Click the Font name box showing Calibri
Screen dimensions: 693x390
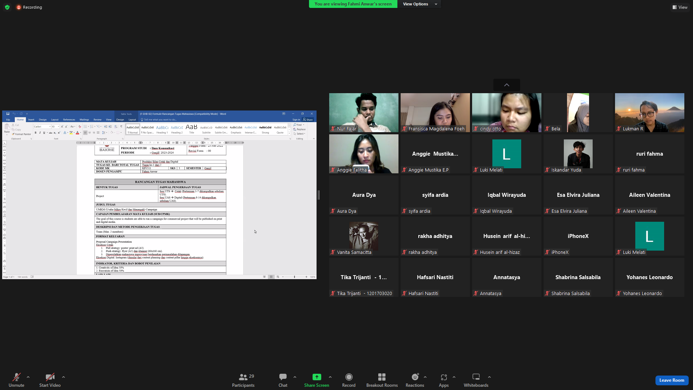tap(42, 126)
